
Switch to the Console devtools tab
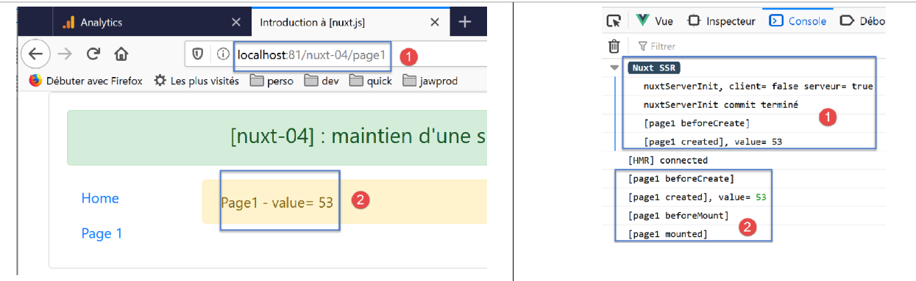(x=798, y=21)
